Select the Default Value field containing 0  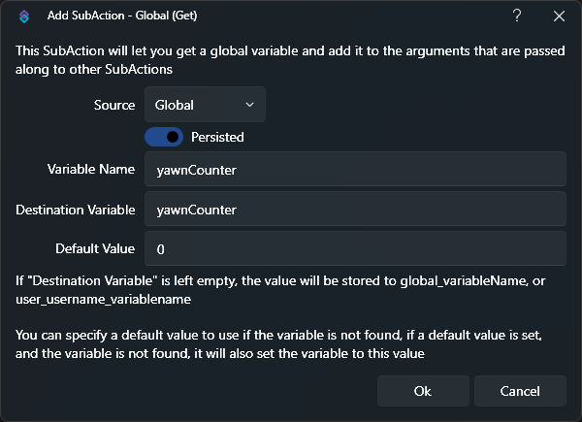coord(354,248)
